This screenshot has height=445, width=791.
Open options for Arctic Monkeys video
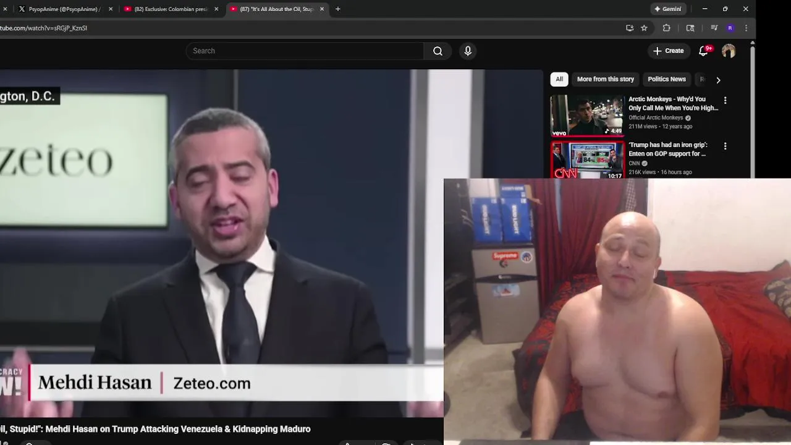[725, 100]
